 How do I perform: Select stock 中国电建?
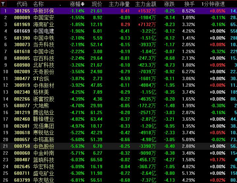(x=44, y=31)
